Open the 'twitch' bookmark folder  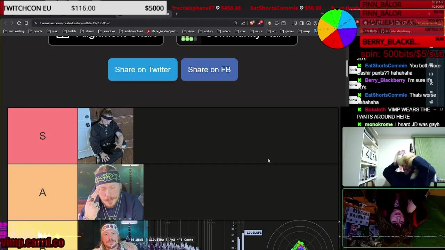(x=69, y=31)
